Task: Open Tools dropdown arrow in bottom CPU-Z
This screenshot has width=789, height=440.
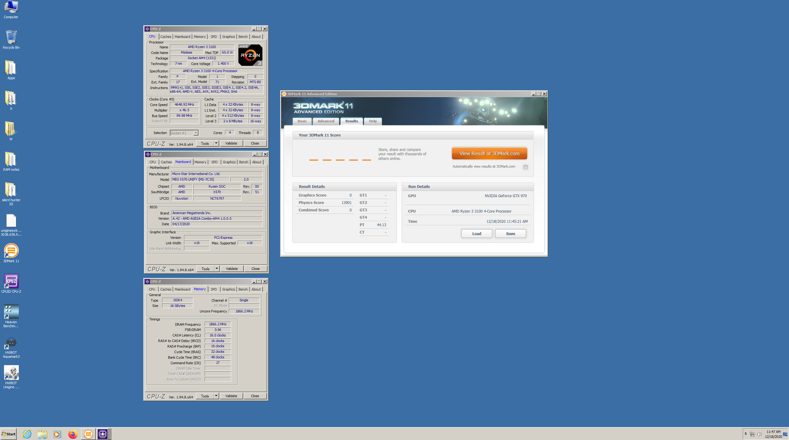Action: tap(216, 396)
